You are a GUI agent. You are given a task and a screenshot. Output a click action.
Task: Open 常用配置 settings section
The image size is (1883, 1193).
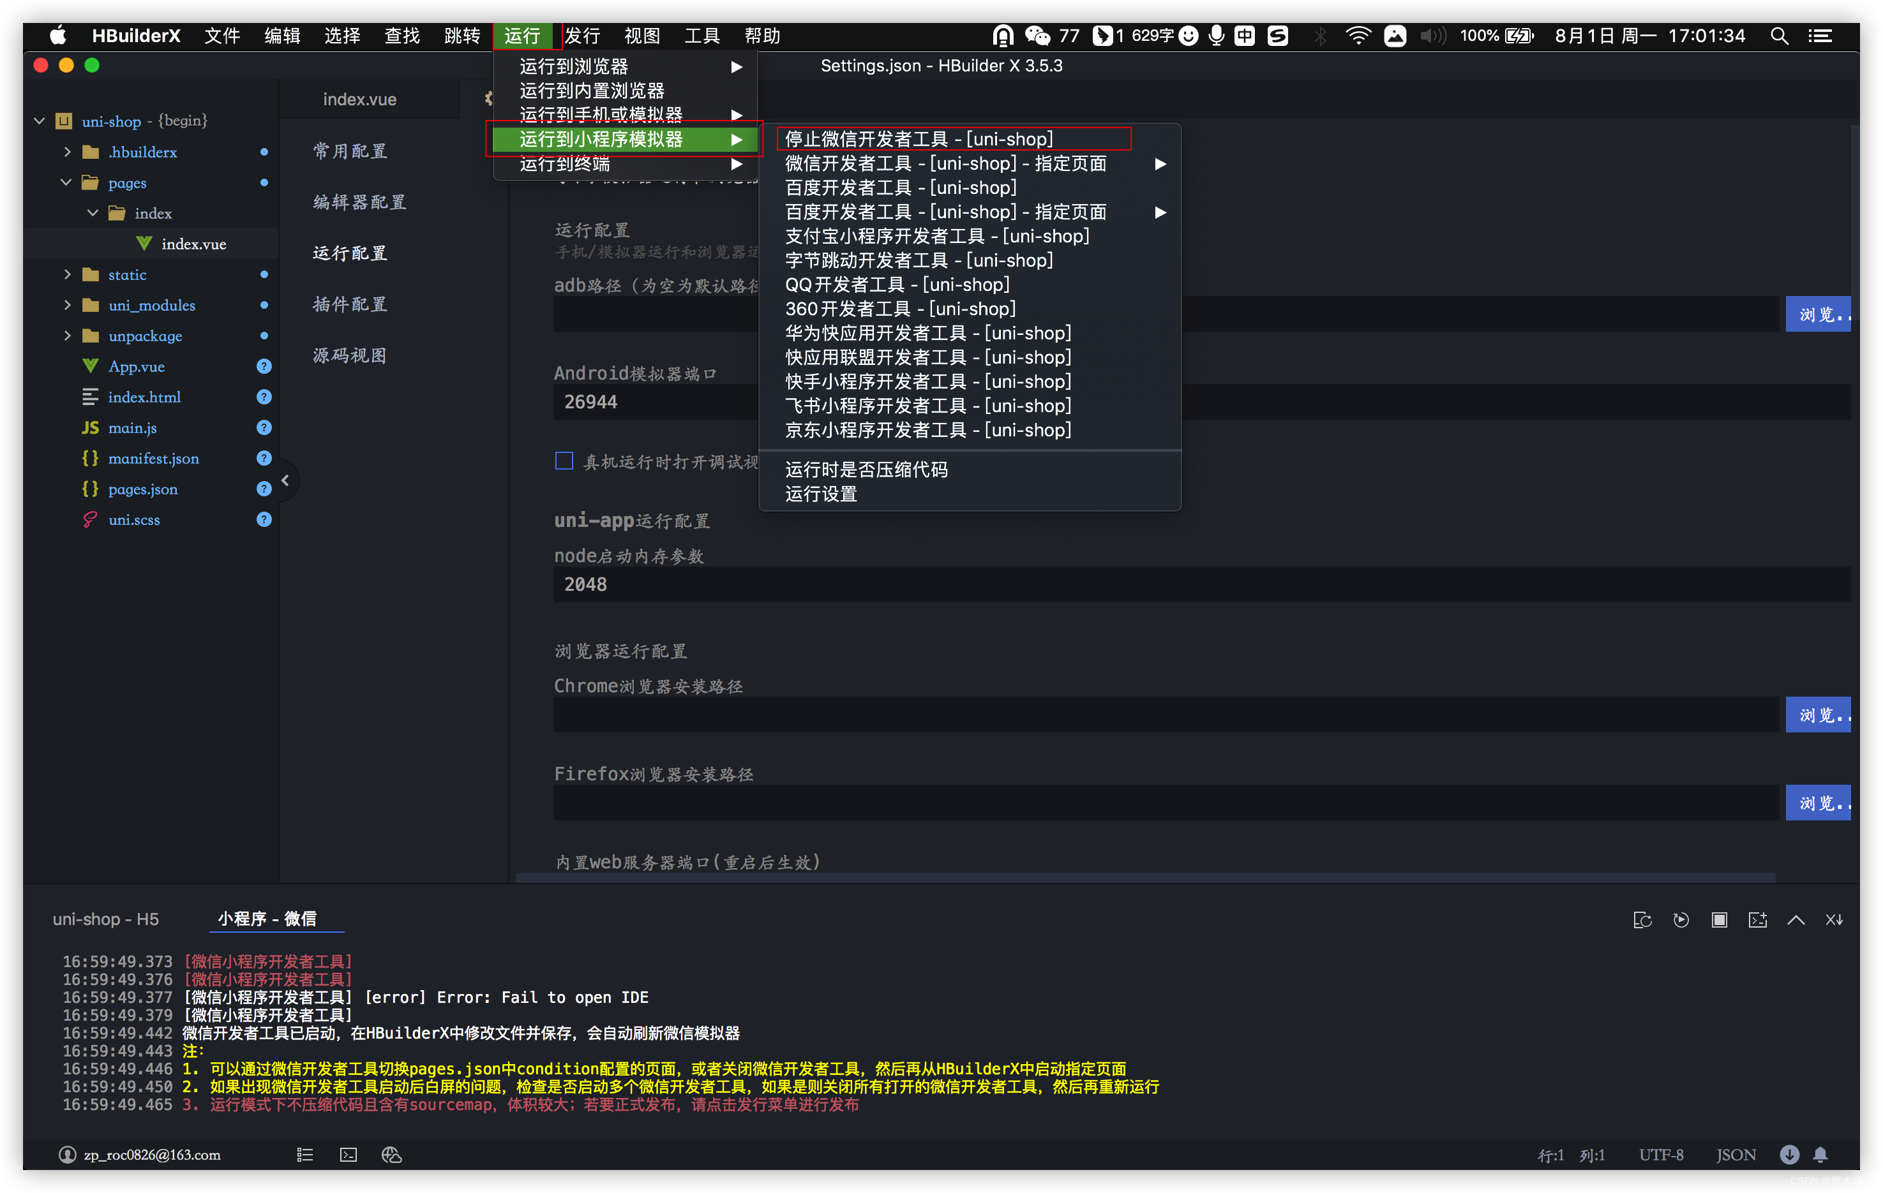tap(350, 151)
